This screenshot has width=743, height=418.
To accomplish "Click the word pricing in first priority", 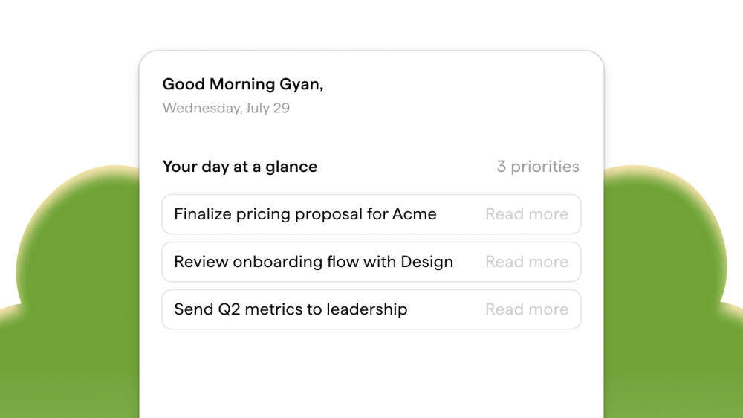I will tap(263, 214).
